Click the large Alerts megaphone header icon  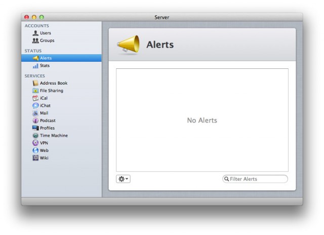pos(128,45)
